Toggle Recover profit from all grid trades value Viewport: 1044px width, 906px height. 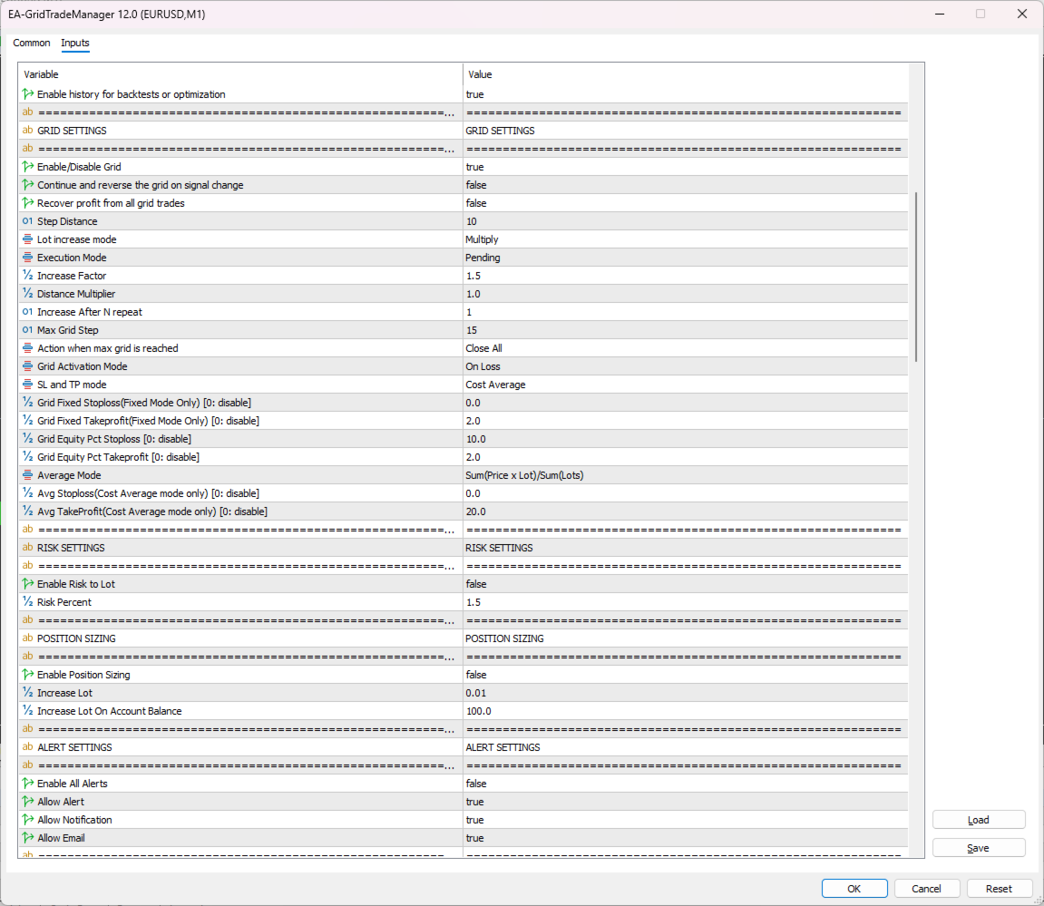tap(685, 203)
